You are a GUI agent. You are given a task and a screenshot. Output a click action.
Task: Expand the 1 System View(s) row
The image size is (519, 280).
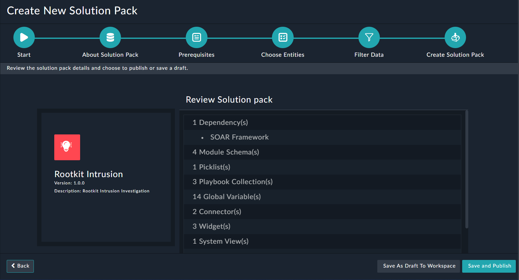pyautogui.click(x=322, y=241)
